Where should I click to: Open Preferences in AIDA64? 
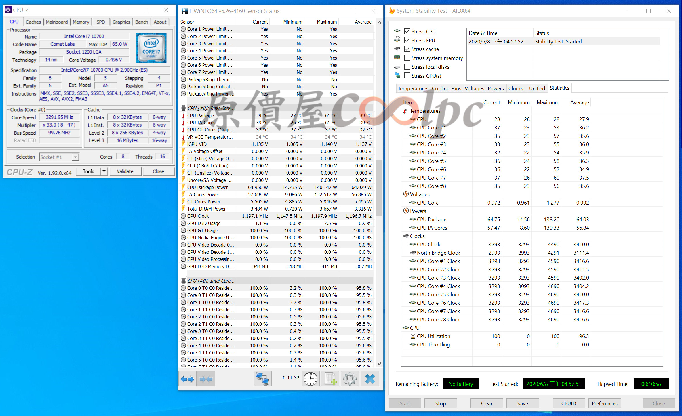click(x=605, y=403)
